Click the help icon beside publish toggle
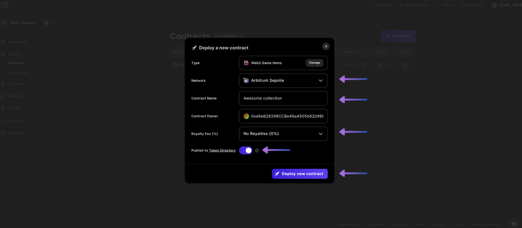 click(257, 151)
